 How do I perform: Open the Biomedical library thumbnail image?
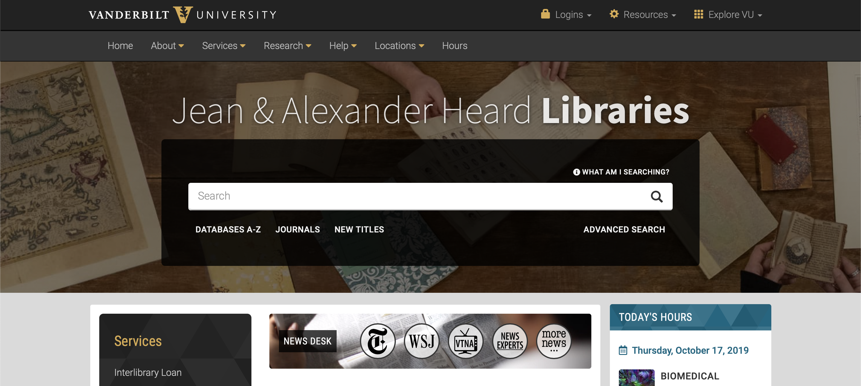[x=636, y=378]
